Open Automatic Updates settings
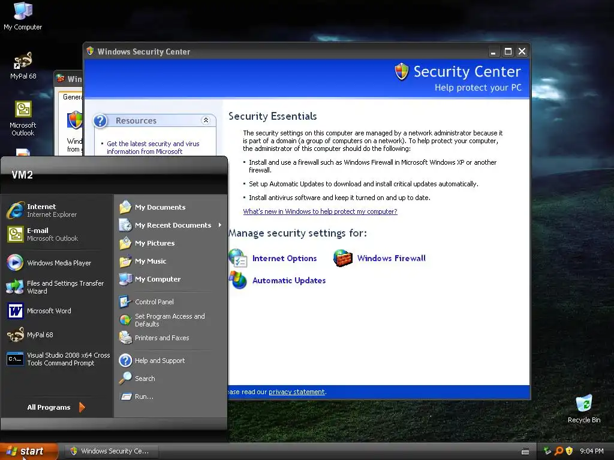This screenshot has height=460, width=614. tap(289, 280)
